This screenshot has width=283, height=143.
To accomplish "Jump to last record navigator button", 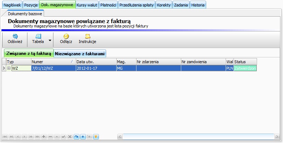I will click(x=38, y=136).
